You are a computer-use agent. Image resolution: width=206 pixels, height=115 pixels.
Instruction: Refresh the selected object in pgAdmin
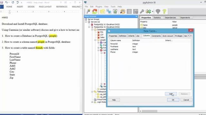(95, 11)
